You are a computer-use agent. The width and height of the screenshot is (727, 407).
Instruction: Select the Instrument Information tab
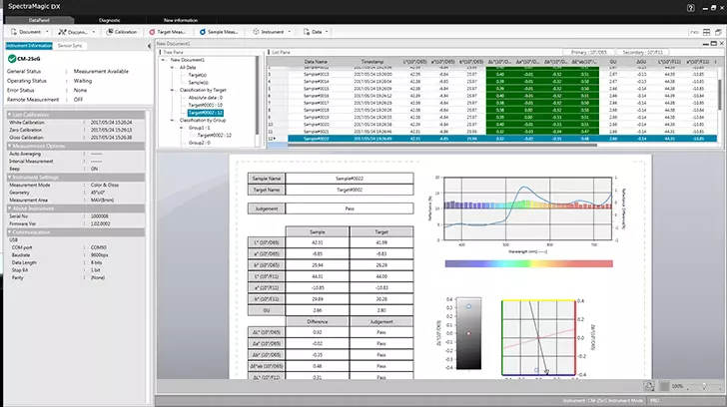point(29,45)
